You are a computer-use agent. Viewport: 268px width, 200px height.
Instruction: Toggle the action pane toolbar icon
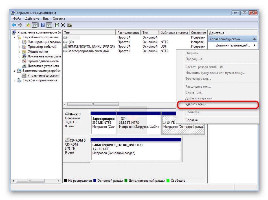pos(49,25)
